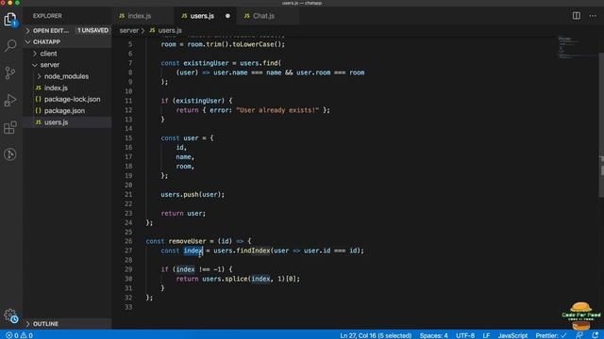The width and height of the screenshot is (604, 339).
Task: Expand the node_modules folder
Action: [x=66, y=76]
